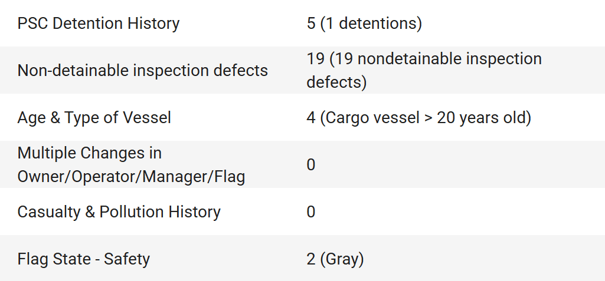Viewport: 605px width, 281px height.
Task: Select the Flag State - Safety label
Action: [83, 259]
